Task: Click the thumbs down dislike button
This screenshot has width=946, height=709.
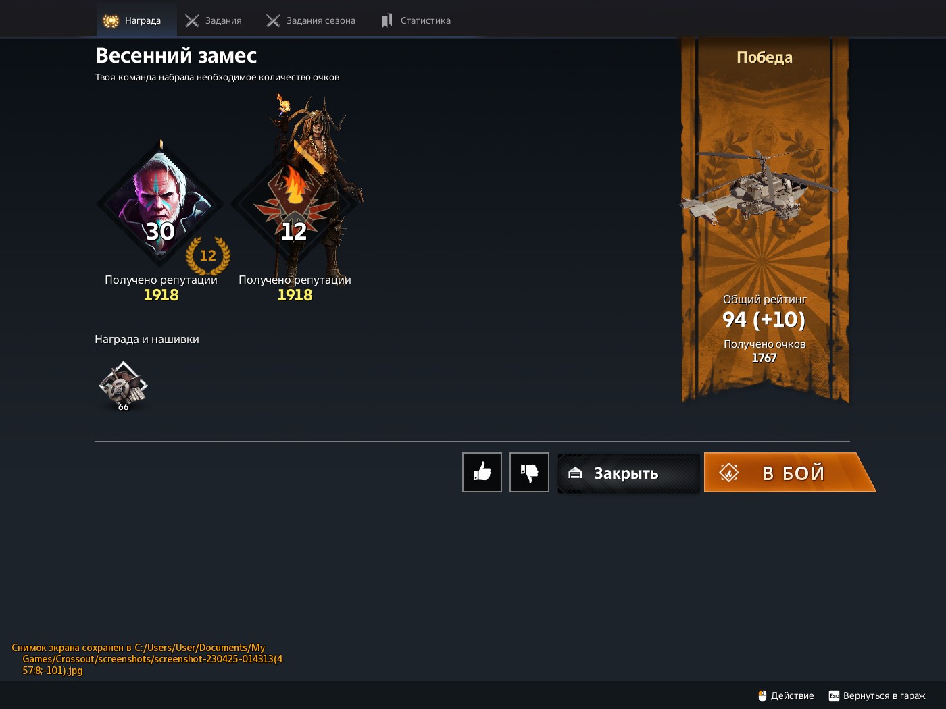Action: (x=529, y=472)
